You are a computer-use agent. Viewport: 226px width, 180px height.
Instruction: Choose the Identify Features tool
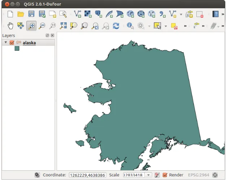[x=130, y=26]
